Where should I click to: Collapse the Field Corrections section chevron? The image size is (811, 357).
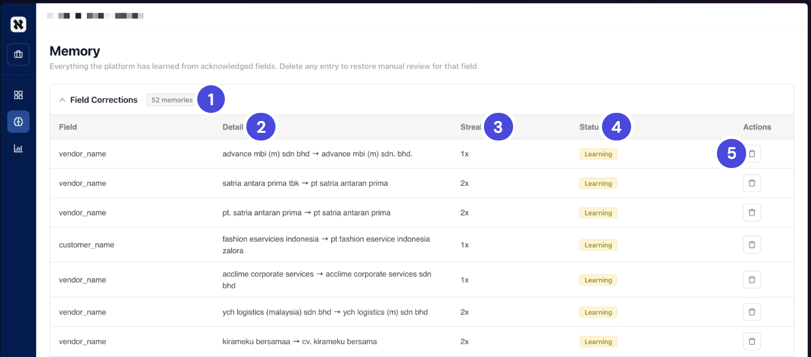[62, 100]
